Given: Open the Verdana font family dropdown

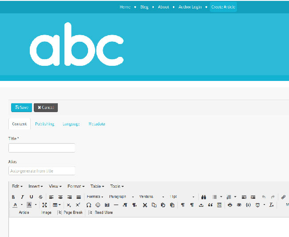Looking at the screenshot, I should 152,197.
